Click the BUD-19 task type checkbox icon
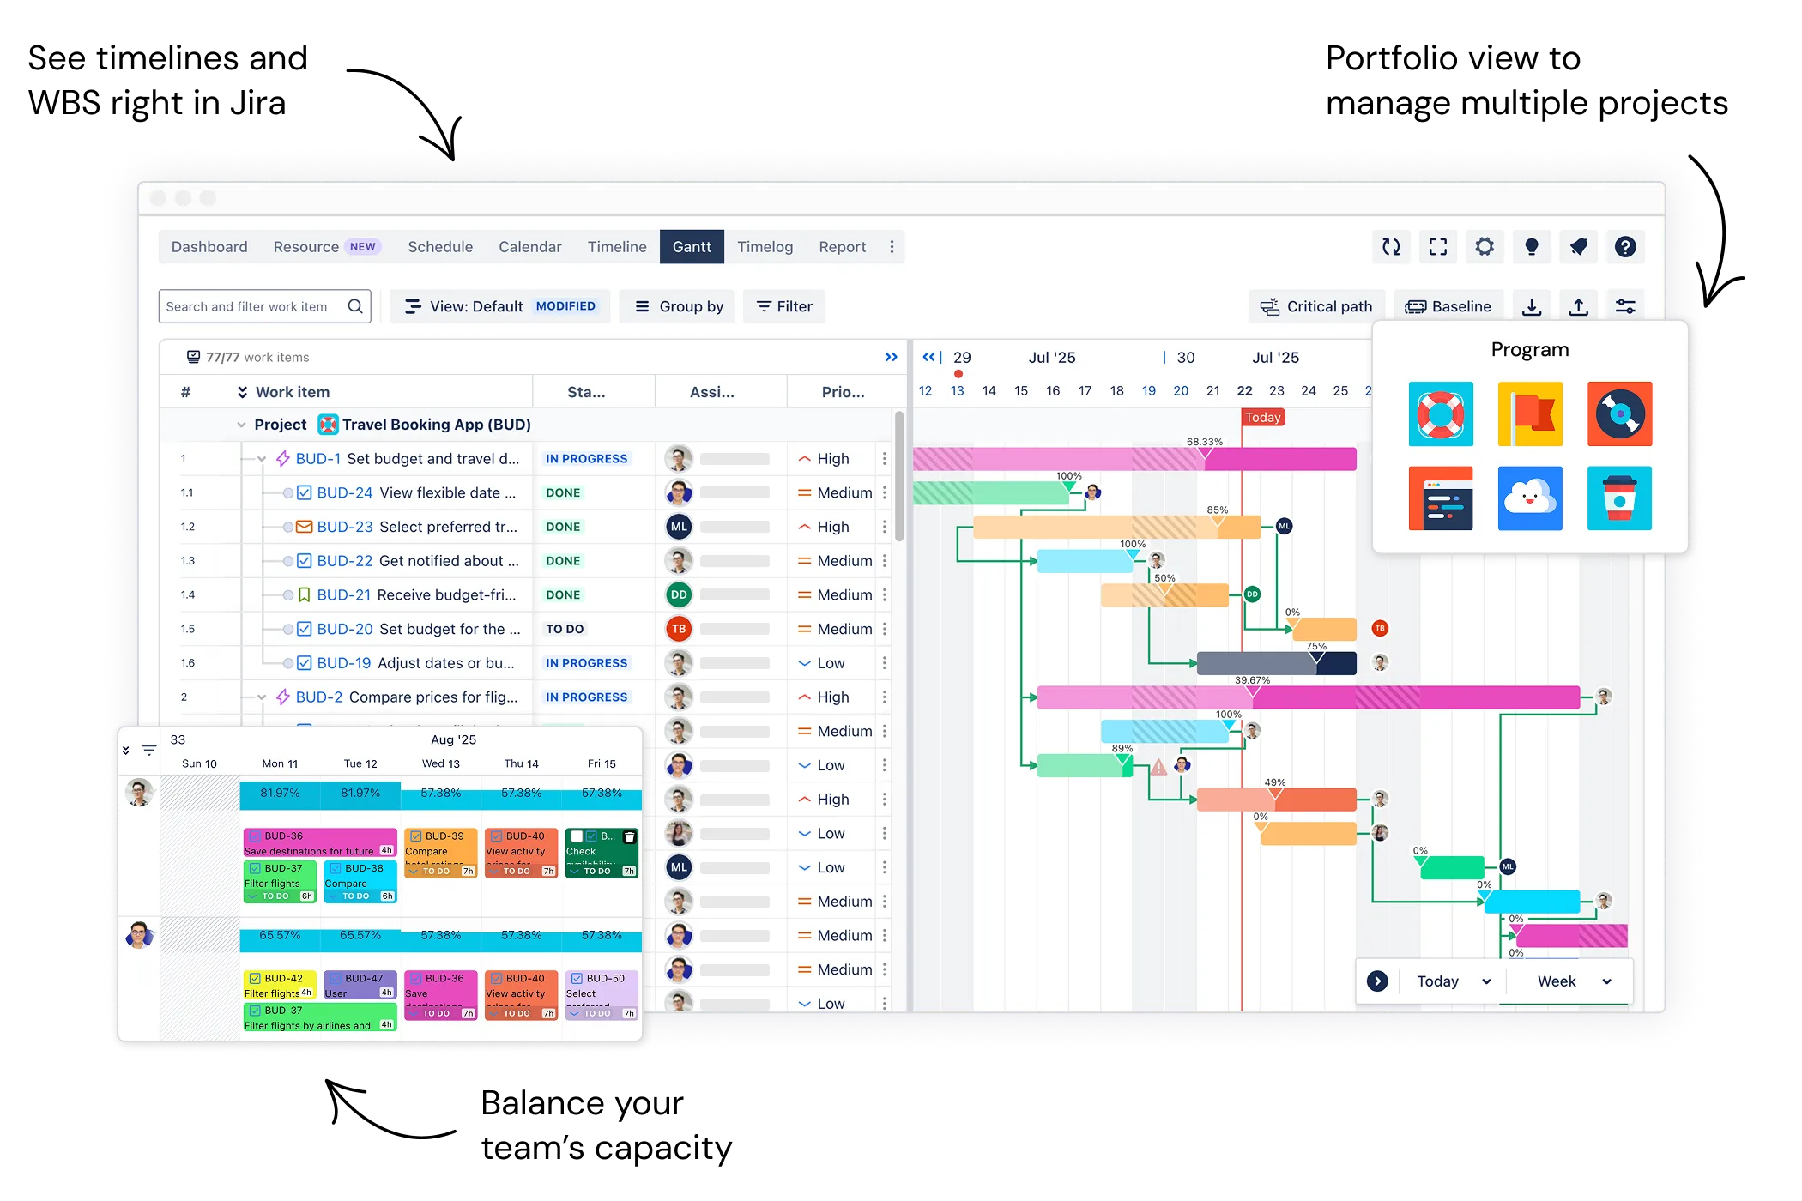 [x=304, y=663]
